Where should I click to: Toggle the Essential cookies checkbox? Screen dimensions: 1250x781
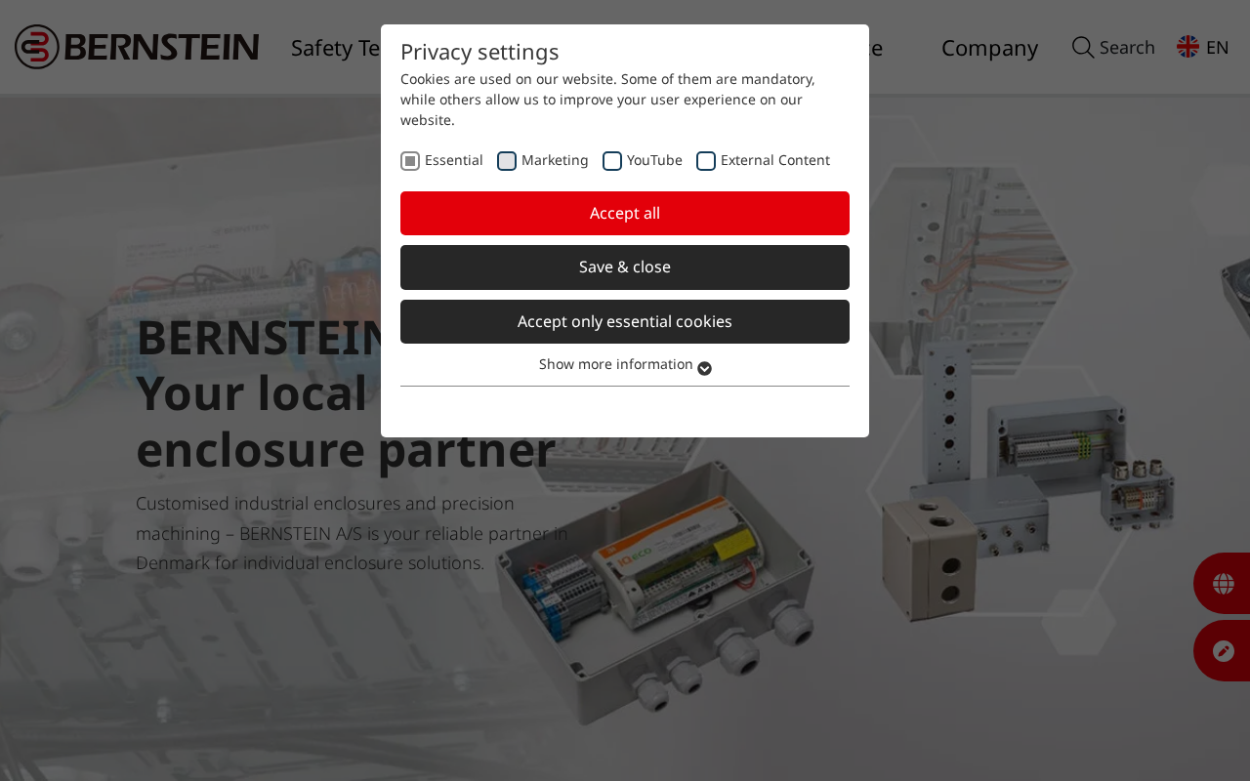(x=410, y=161)
